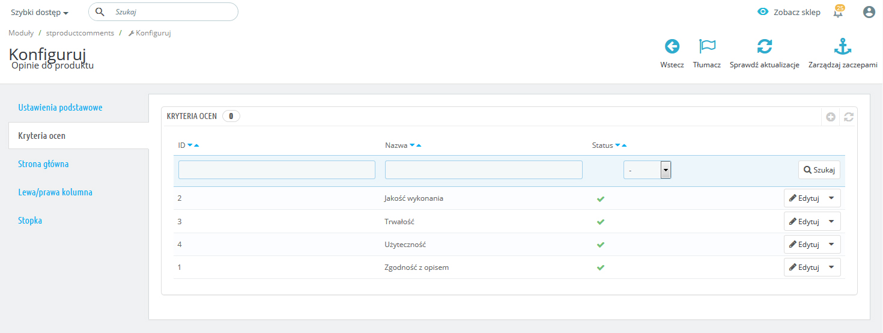This screenshot has width=883, height=333.
Task: Open the notifications bell icon
Action: pos(838,12)
